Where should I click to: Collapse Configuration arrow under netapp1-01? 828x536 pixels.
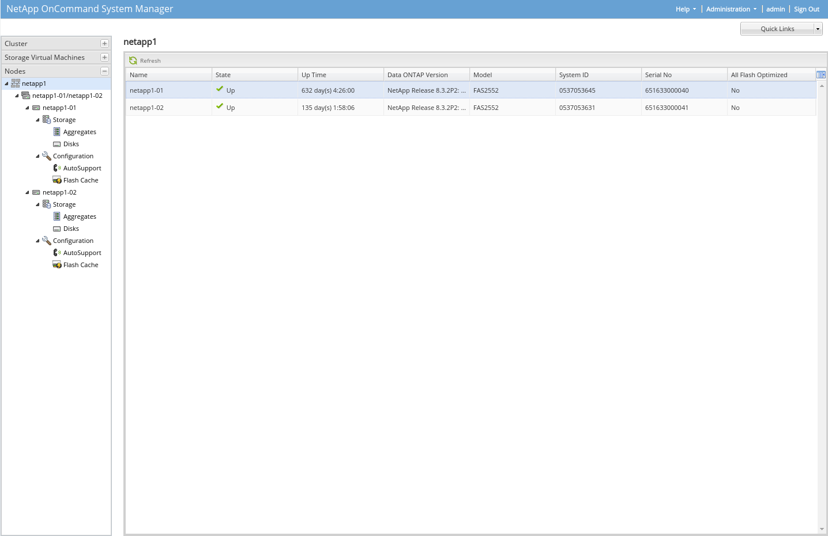[x=37, y=157]
